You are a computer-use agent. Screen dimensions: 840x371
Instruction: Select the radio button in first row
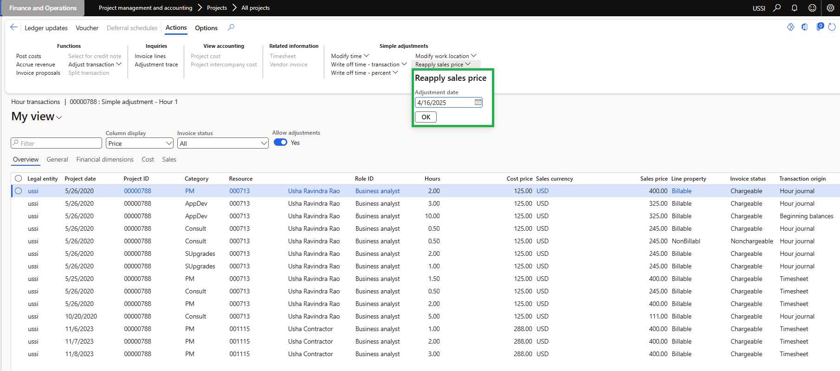(19, 191)
